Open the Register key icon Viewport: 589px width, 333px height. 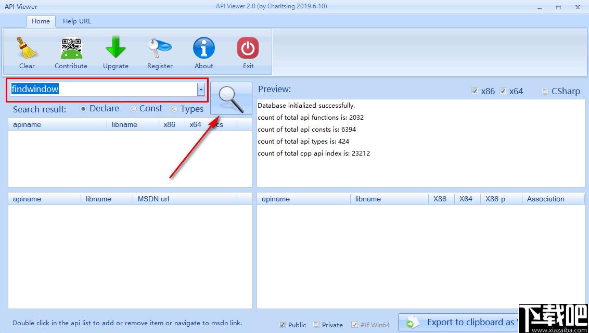[160, 48]
